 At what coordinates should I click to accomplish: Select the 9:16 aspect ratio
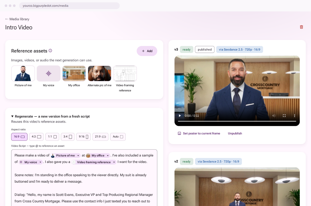(x=83, y=137)
